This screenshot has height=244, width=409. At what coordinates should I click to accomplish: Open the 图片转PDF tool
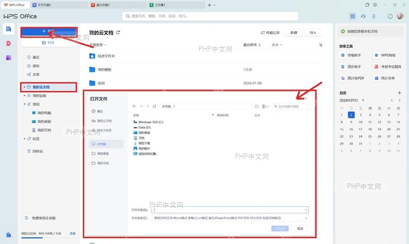pos(352,78)
